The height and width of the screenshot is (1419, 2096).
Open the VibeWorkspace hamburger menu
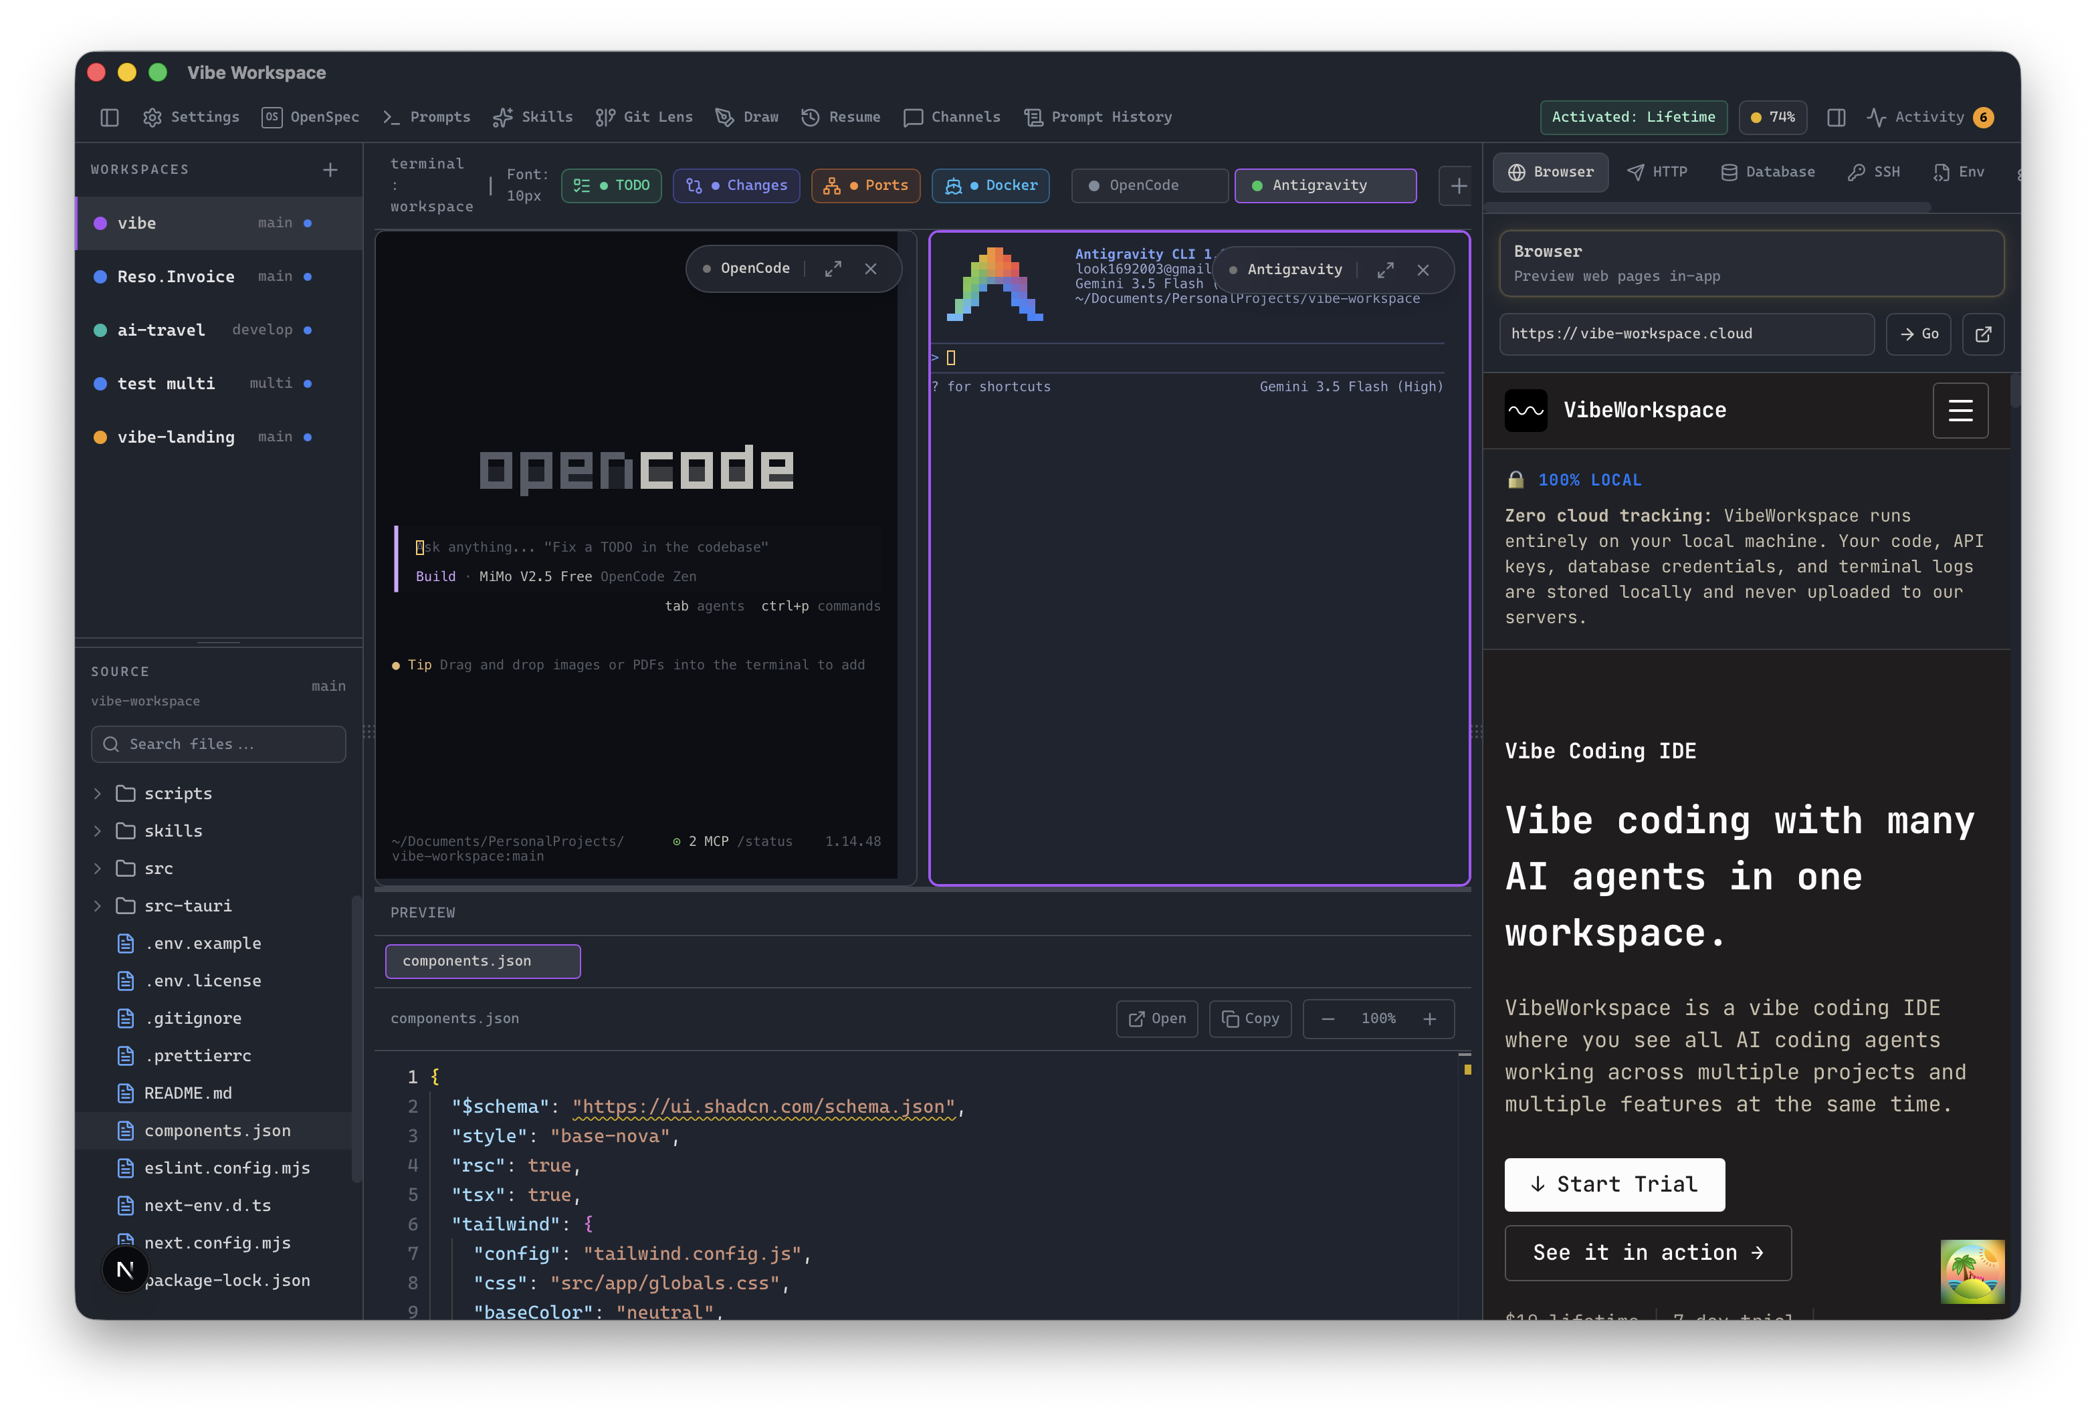click(x=1961, y=411)
